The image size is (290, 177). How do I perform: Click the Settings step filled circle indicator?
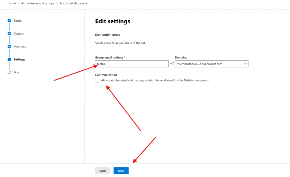(x=9, y=59)
